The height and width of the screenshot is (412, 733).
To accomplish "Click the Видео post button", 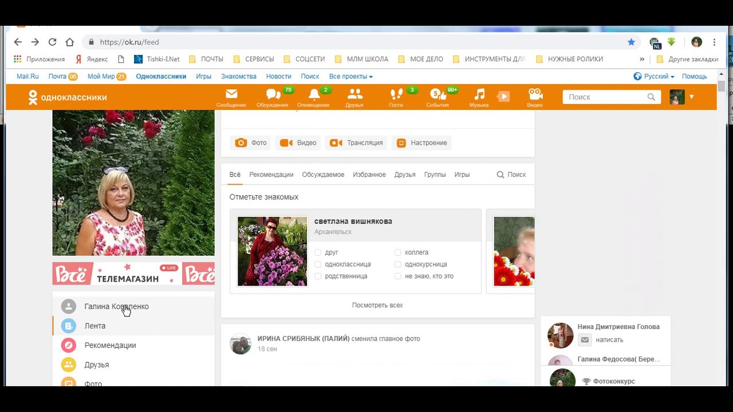I will (x=298, y=142).
